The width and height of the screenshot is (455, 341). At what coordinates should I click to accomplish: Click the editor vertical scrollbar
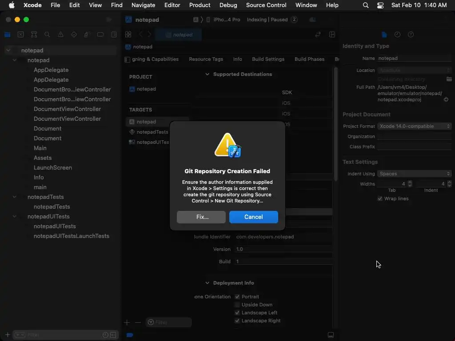336,125
